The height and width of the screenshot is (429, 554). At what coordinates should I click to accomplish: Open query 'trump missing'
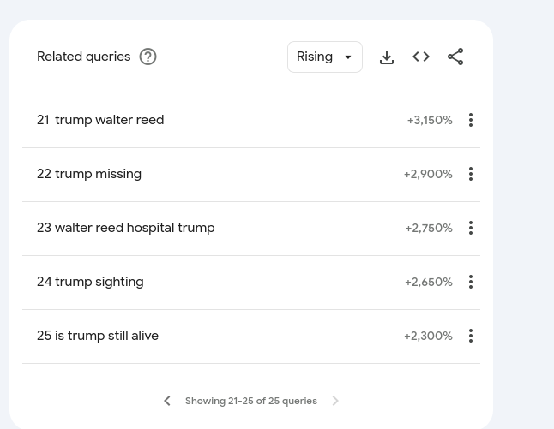[x=99, y=174]
